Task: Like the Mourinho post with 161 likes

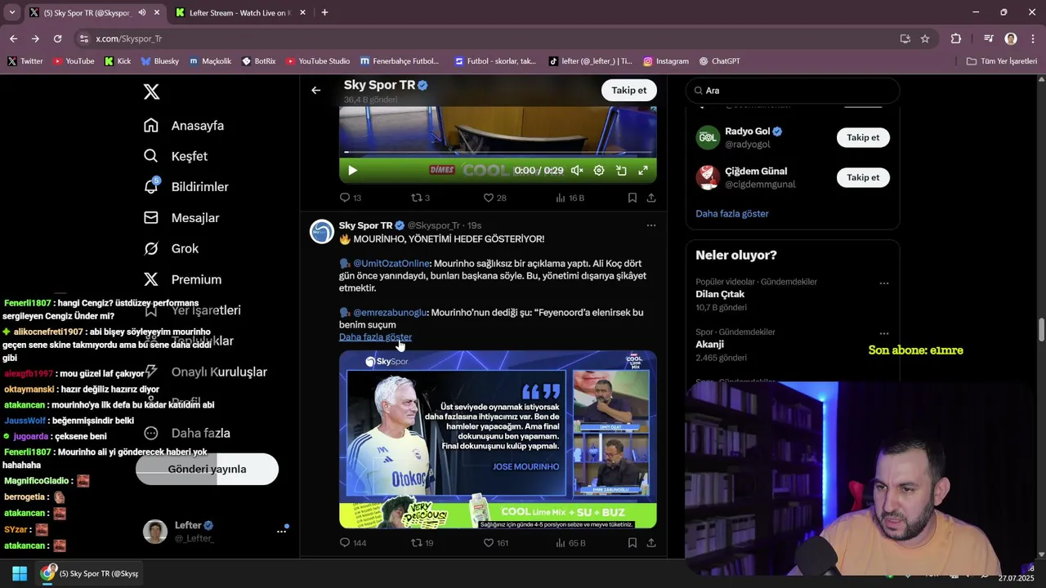Action: (x=496, y=542)
